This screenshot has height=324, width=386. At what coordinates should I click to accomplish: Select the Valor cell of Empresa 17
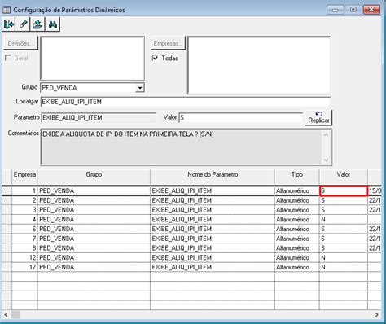coord(344,267)
